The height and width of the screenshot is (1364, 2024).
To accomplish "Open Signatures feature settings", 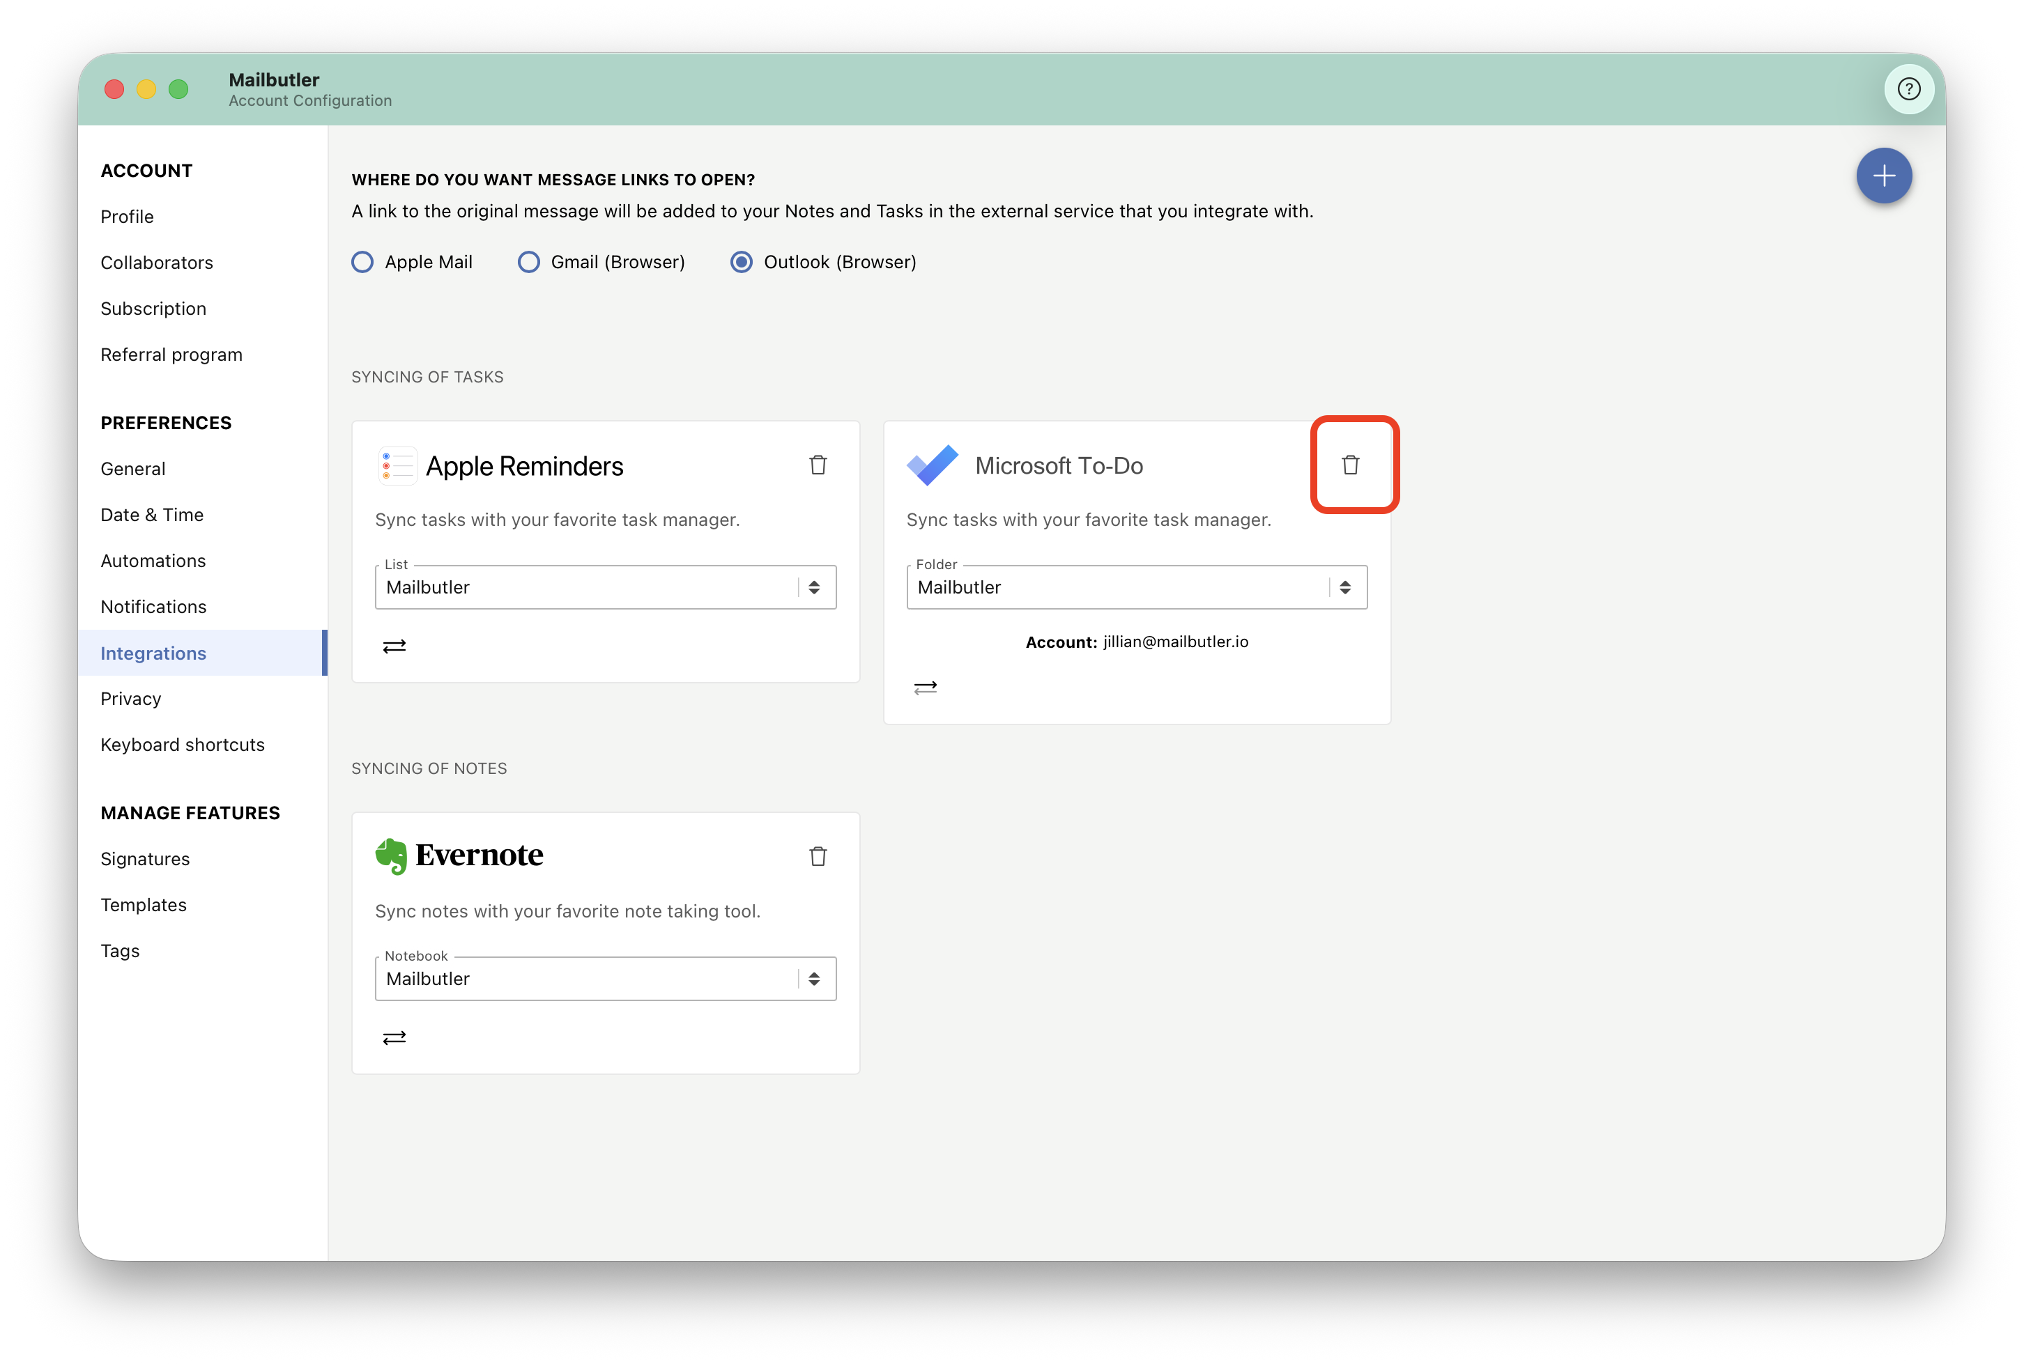I will click(x=145, y=860).
